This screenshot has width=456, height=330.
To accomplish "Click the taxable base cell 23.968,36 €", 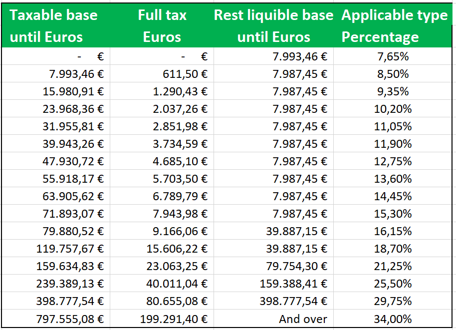I will (56, 109).
